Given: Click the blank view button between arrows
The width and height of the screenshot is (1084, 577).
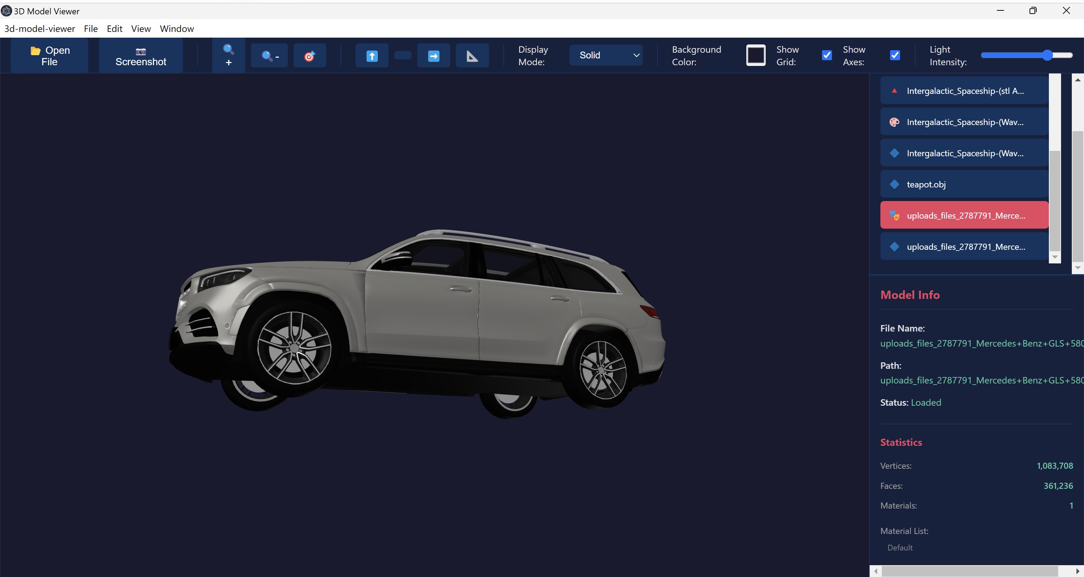Looking at the screenshot, I should point(403,55).
